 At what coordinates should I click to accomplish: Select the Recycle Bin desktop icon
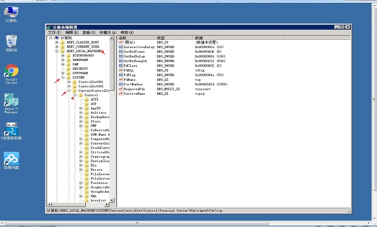[x=11, y=41]
